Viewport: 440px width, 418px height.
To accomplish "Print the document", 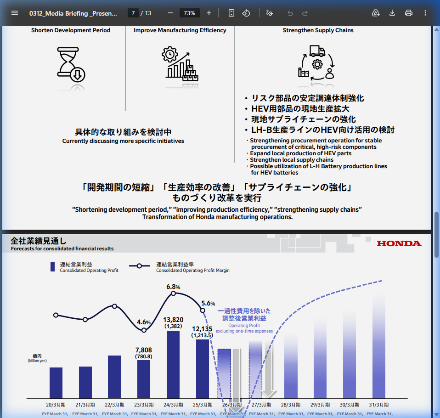I will coord(409,13).
